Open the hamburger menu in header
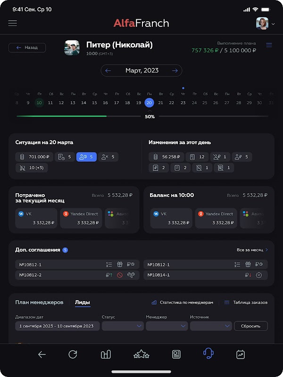This screenshot has width=283, height=377. 13,23
